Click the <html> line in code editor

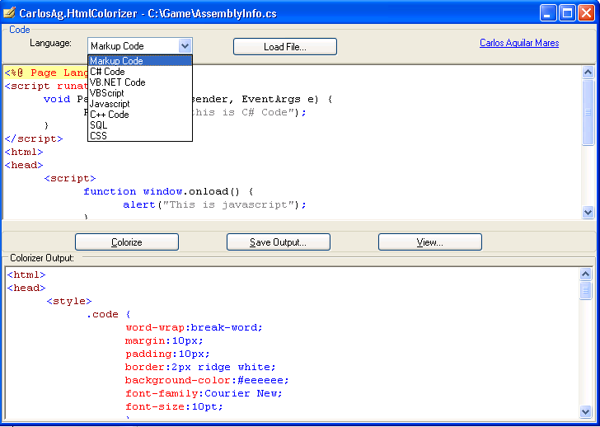24,152
